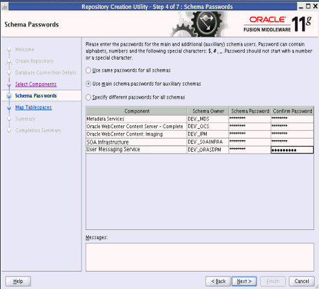Click the Welcome step in sidebar
The image size is (319, 289).
24,49
